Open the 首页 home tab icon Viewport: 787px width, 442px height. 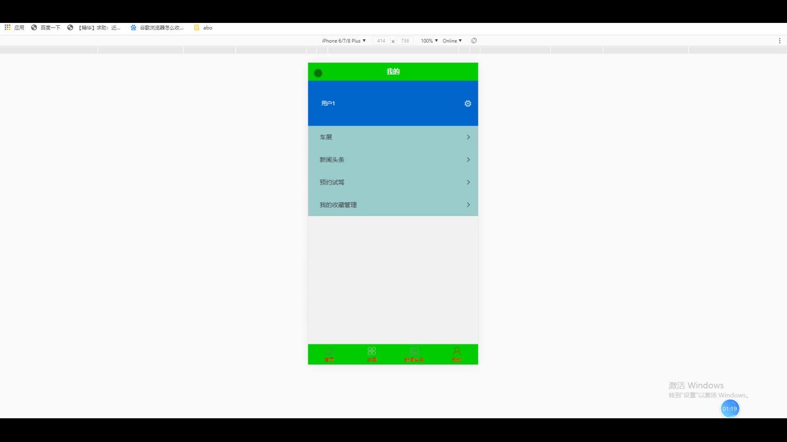coord(329,352)
